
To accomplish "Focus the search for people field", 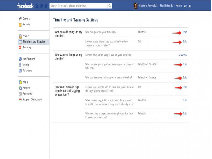I will click(x=79, y=6).
